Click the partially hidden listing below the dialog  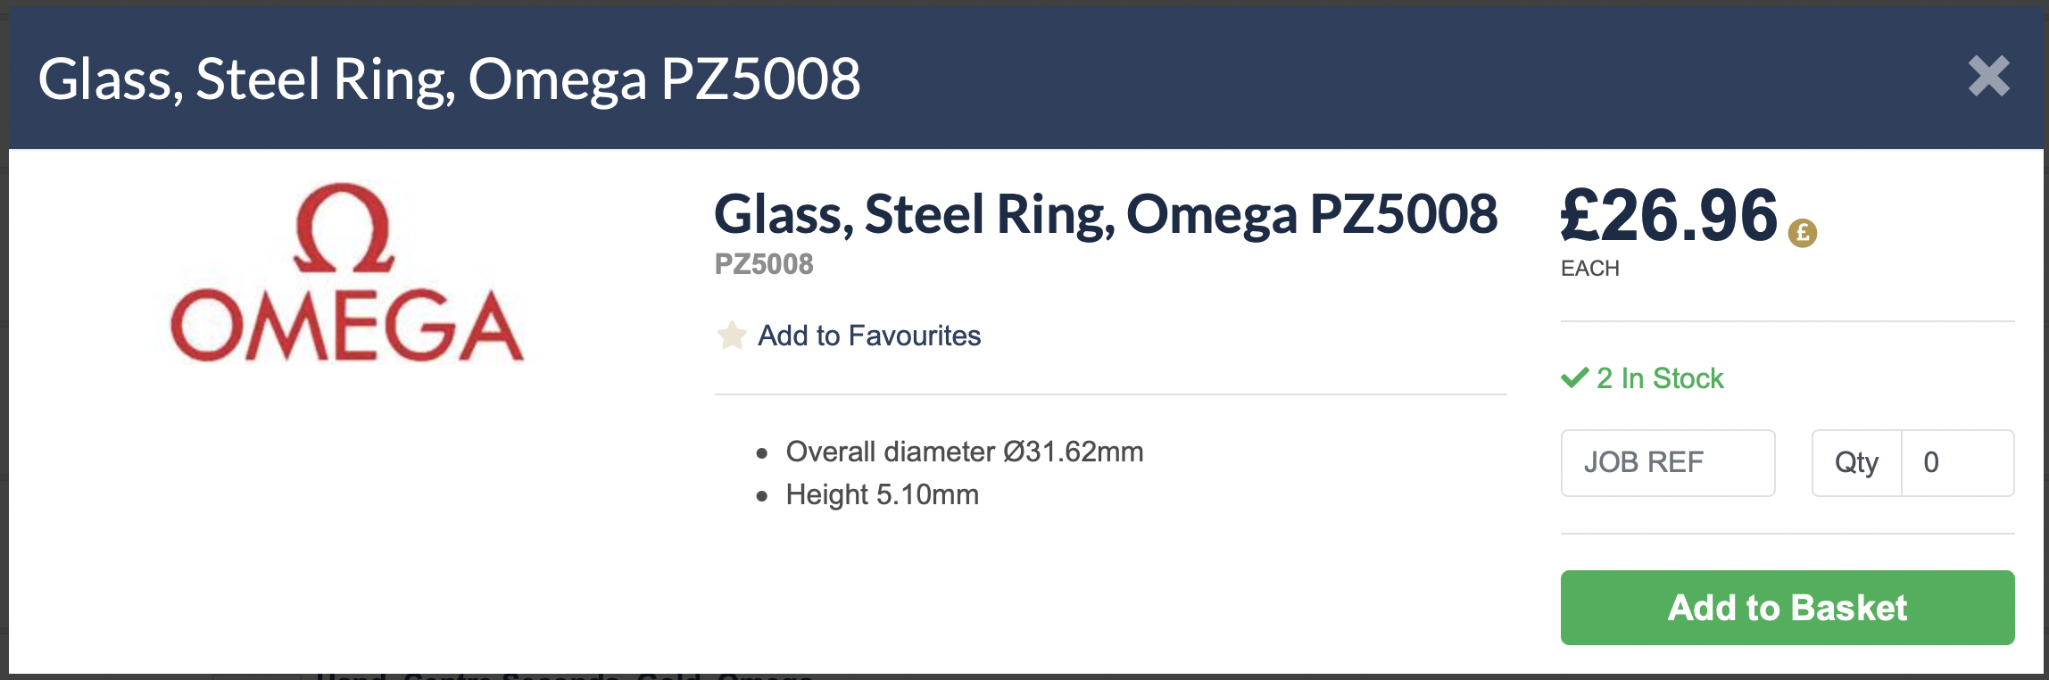[x=562, y=676]
